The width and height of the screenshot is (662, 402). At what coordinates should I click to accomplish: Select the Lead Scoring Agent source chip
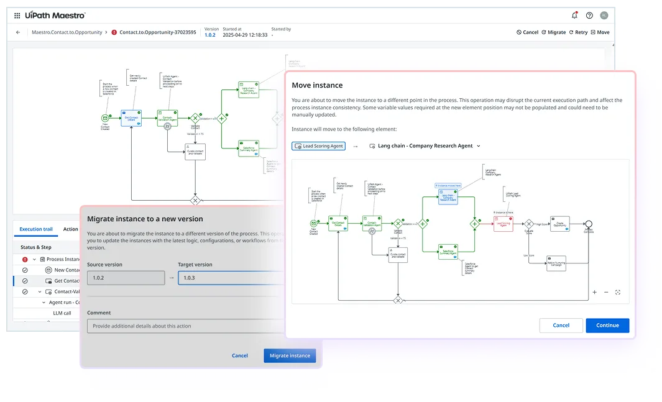click(x=319, y=146)
